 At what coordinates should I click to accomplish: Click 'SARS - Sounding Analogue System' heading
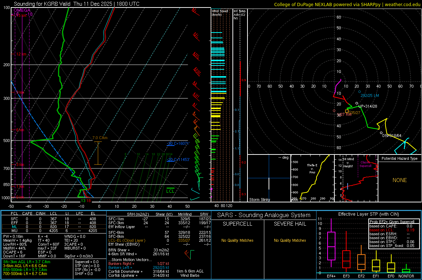click(x=264, y=215)
